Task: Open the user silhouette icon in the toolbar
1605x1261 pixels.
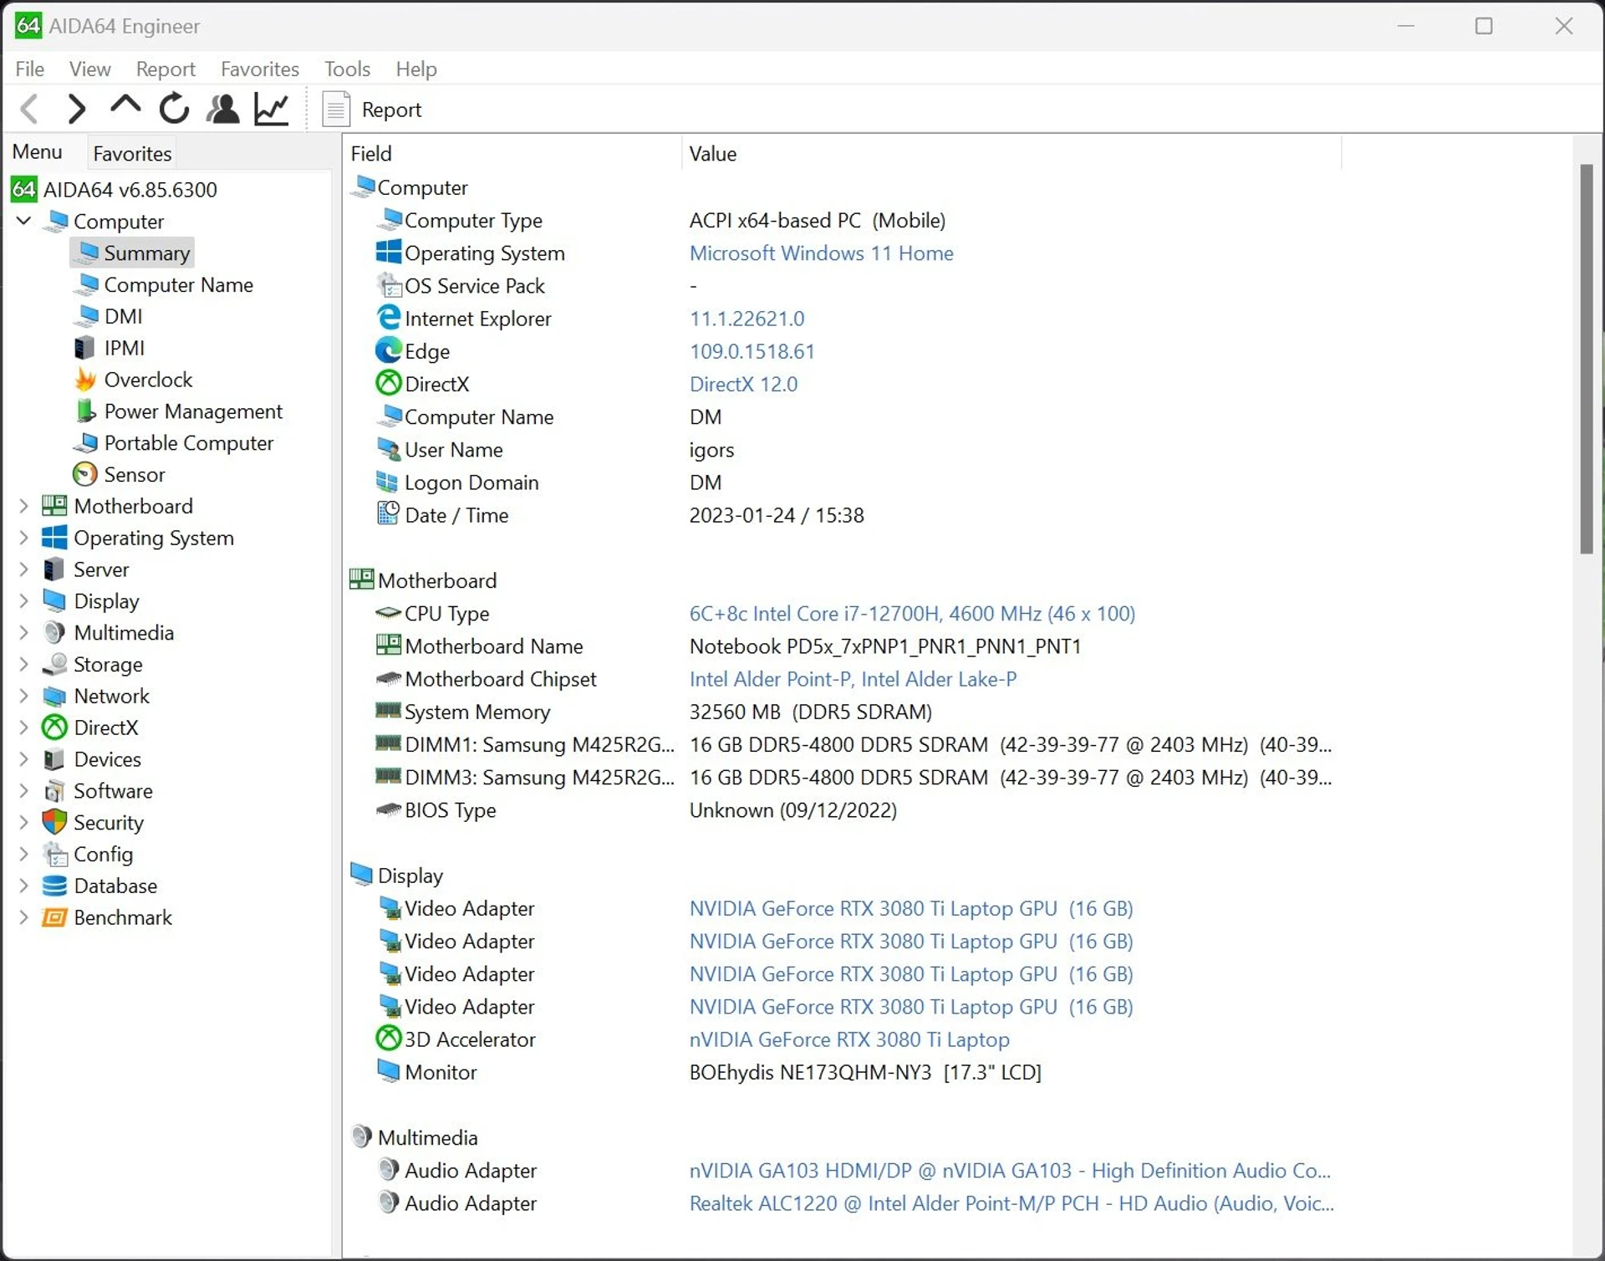Action: point(222,109)
